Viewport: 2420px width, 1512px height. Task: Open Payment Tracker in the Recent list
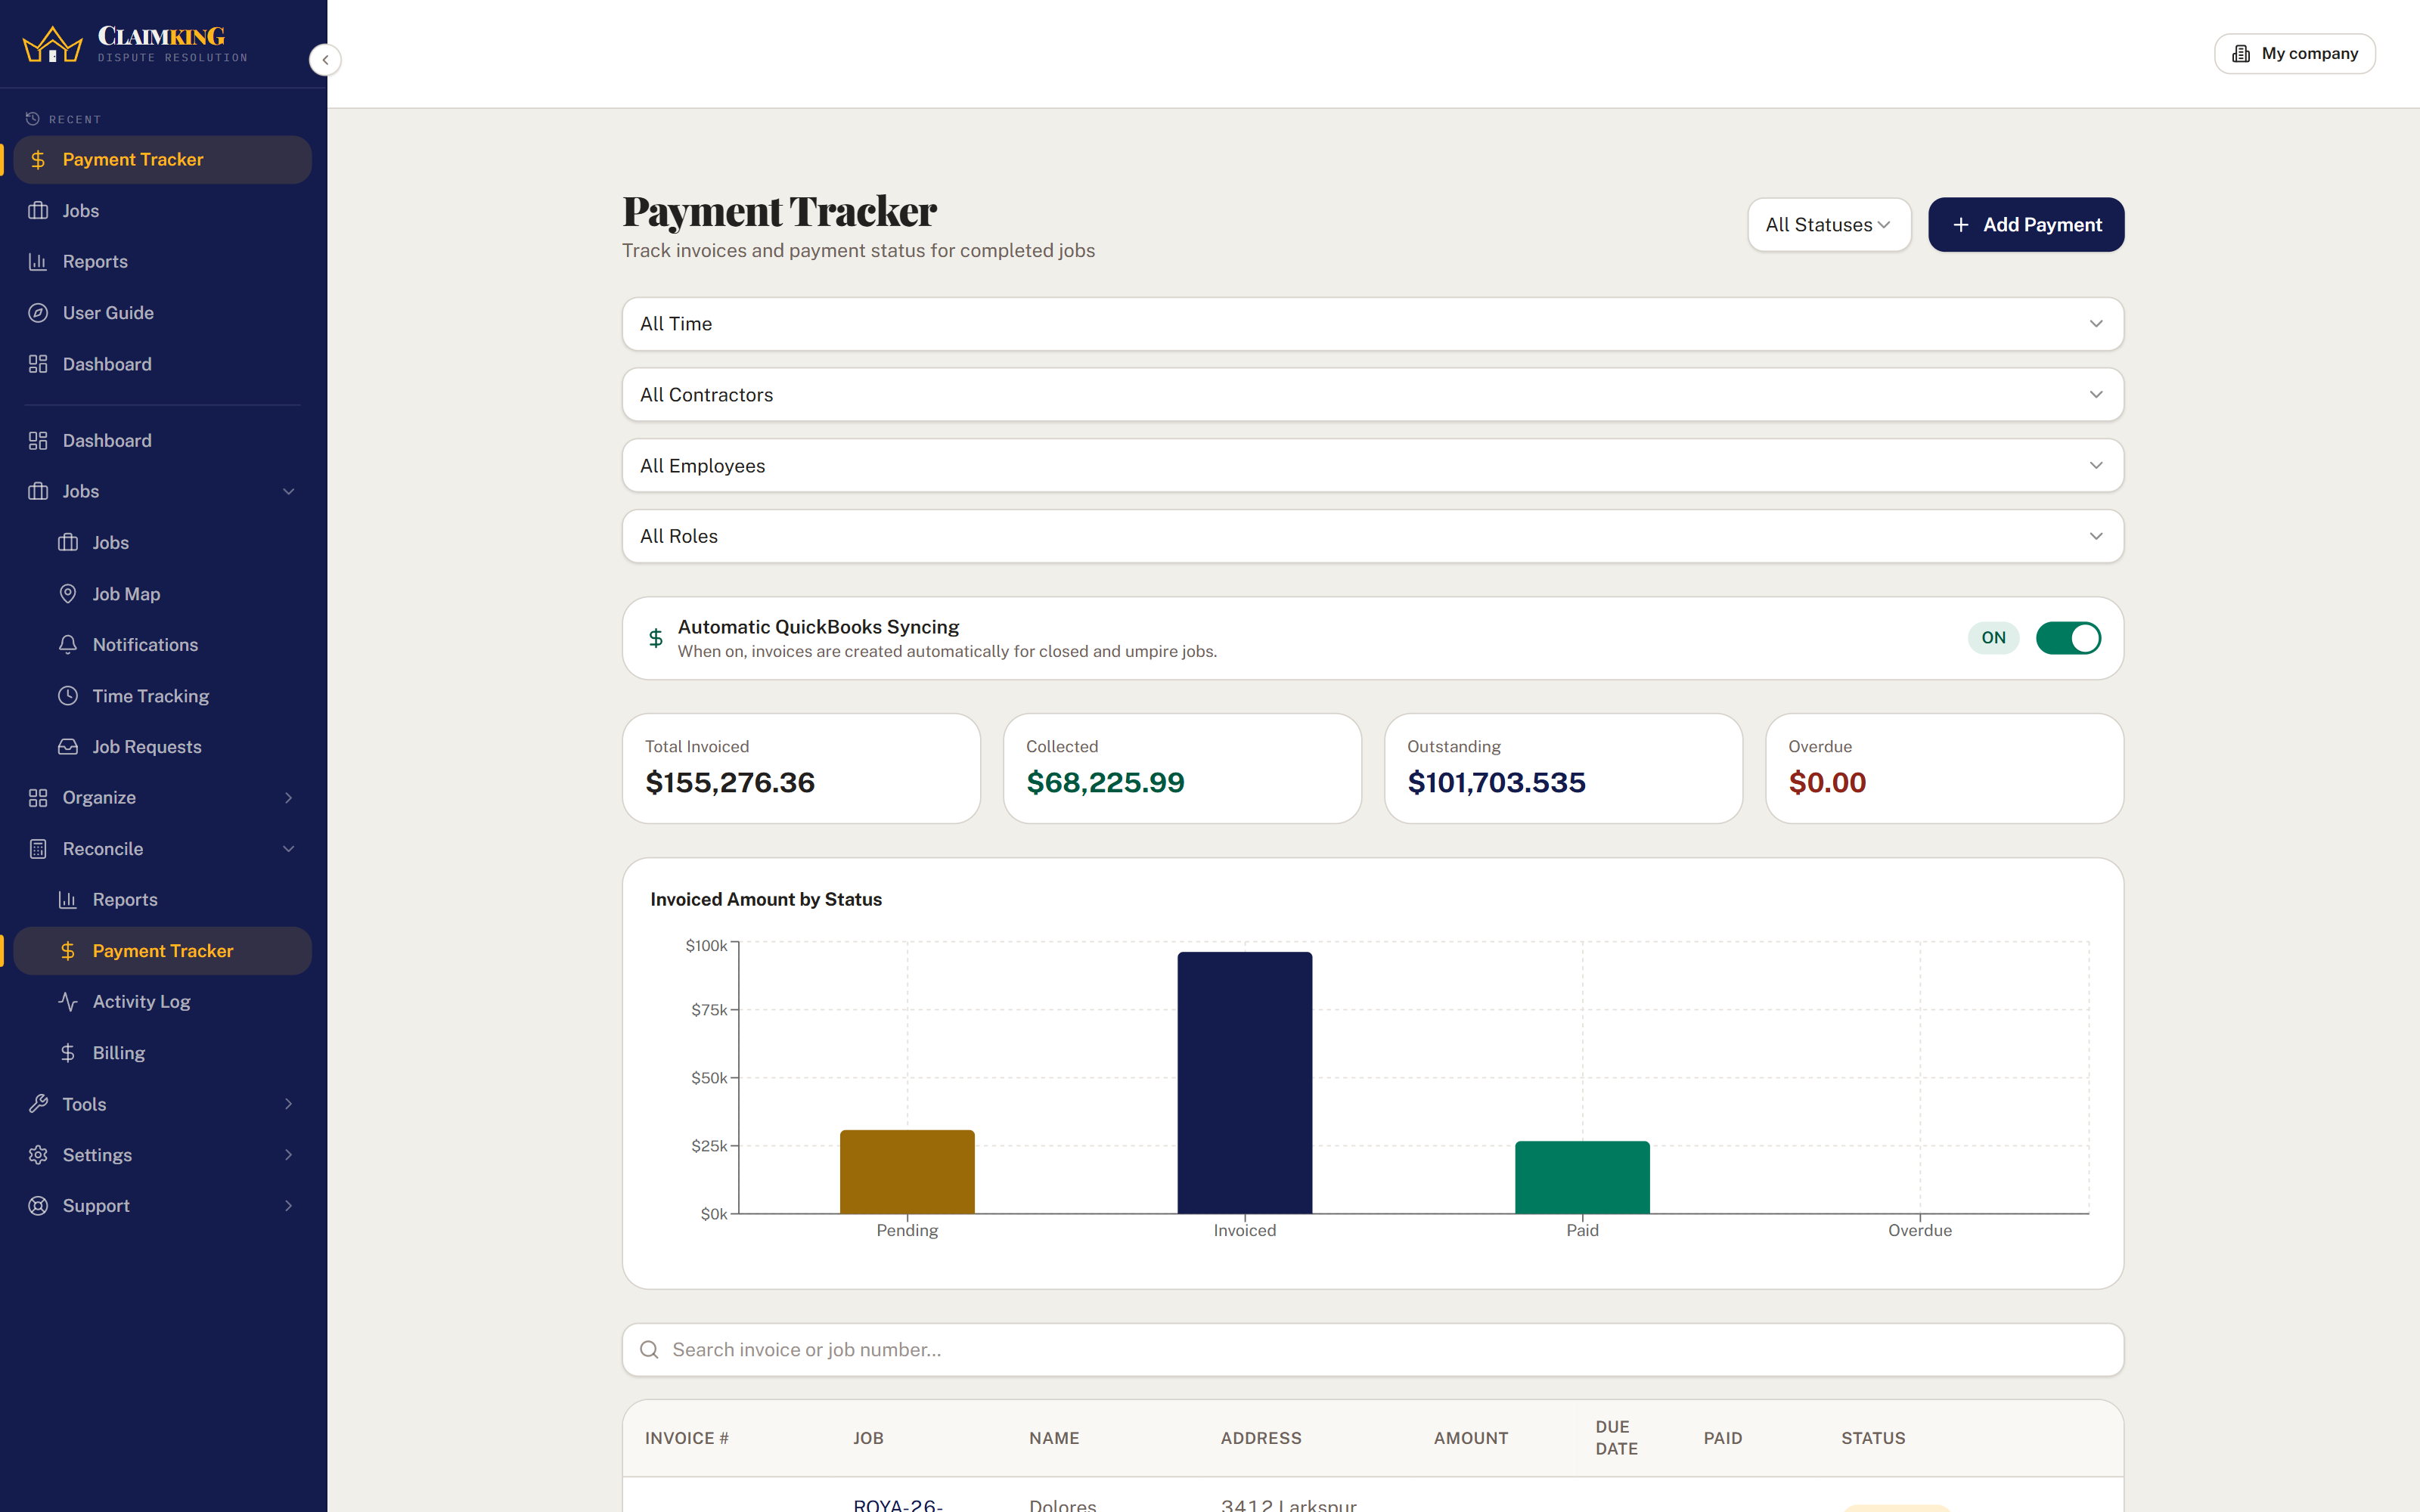(162, 160)
